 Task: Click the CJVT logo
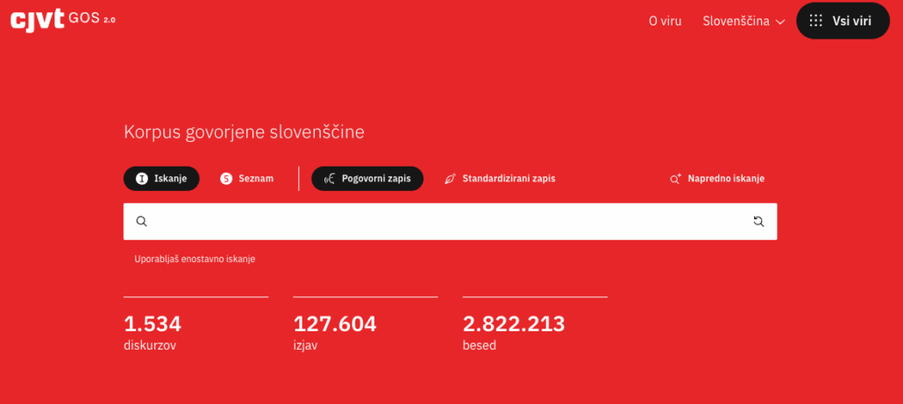tap(38, 20)
